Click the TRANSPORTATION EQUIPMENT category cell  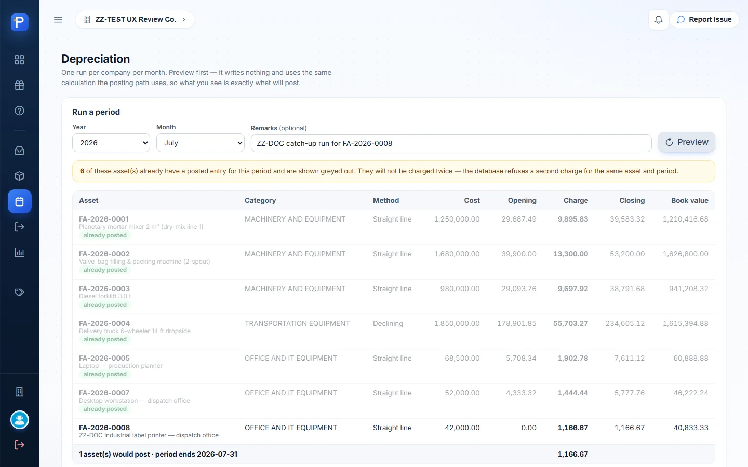[297, 323]
